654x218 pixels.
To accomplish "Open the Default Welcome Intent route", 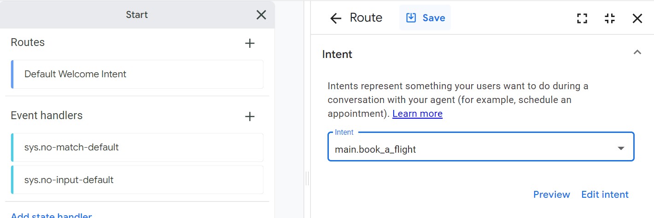I will point(137,74).
